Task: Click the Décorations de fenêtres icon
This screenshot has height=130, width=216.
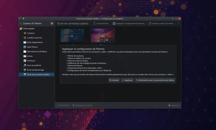Action: coord(25,52)
